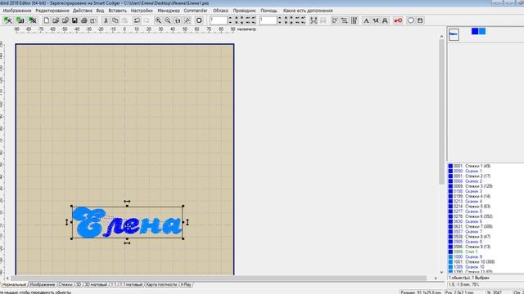Click the underlined A text tool icon

point(385,20)
